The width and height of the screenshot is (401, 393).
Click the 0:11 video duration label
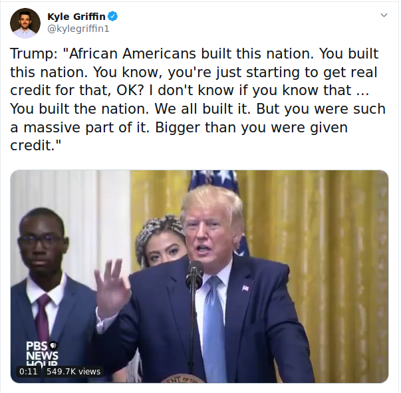tap(29, 371)
